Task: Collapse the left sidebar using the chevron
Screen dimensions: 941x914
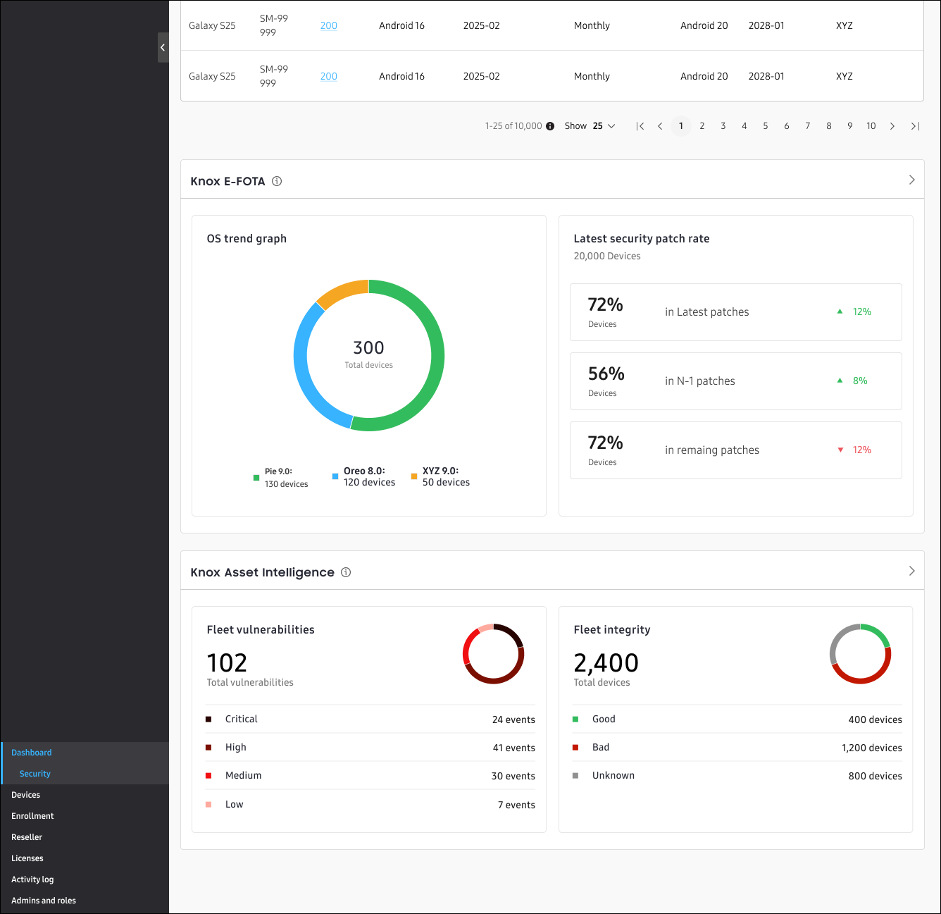Action: [163, 47]
